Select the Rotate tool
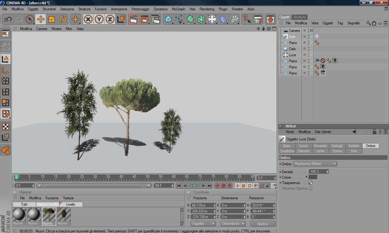 click(x=63, y=19)
